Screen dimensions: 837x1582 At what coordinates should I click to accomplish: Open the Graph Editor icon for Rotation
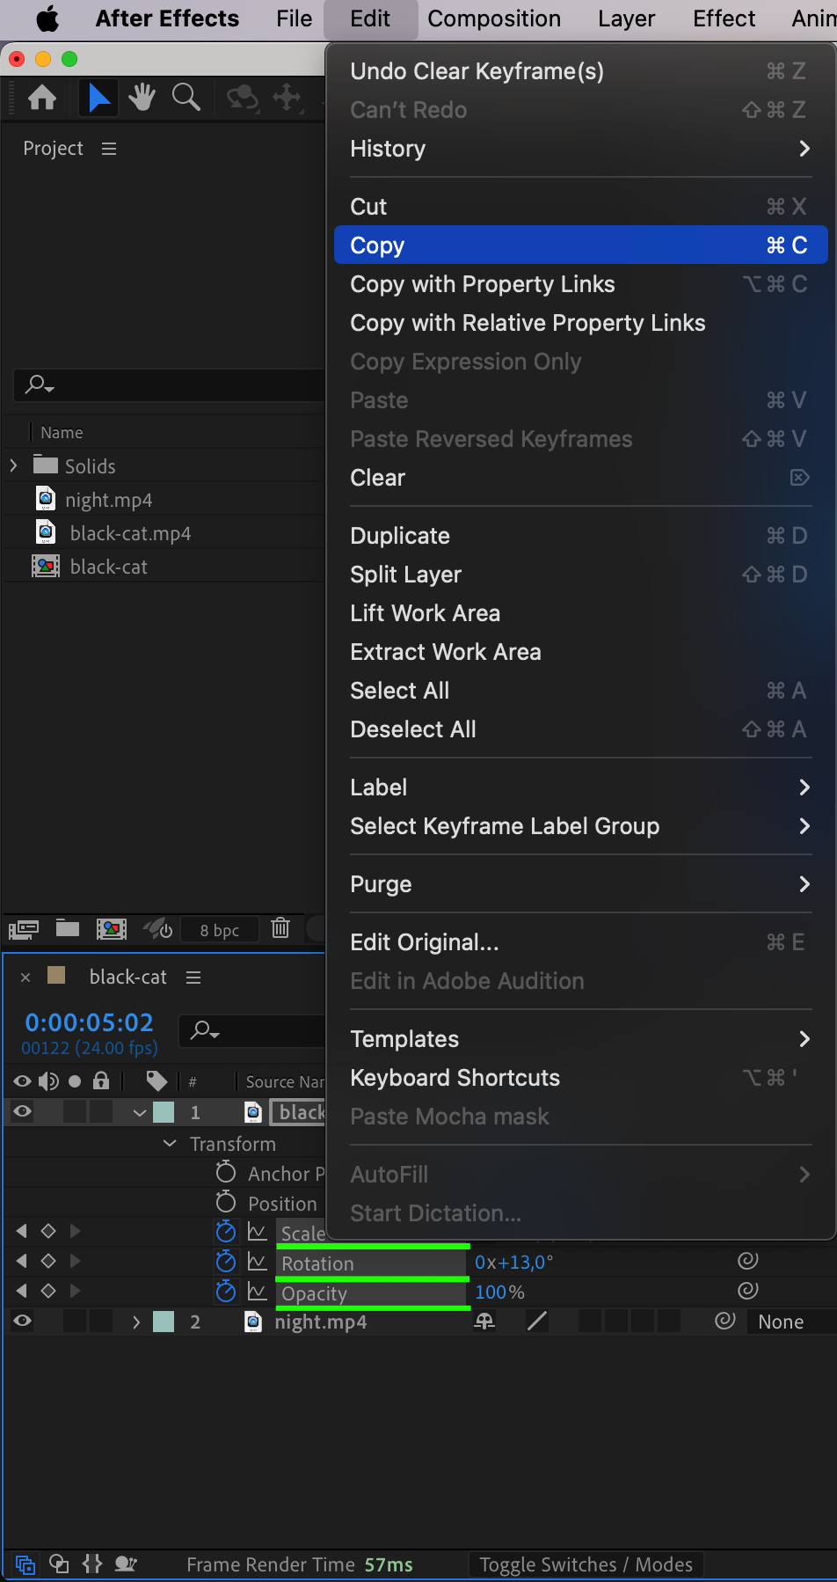click(x=257, y=1262)
